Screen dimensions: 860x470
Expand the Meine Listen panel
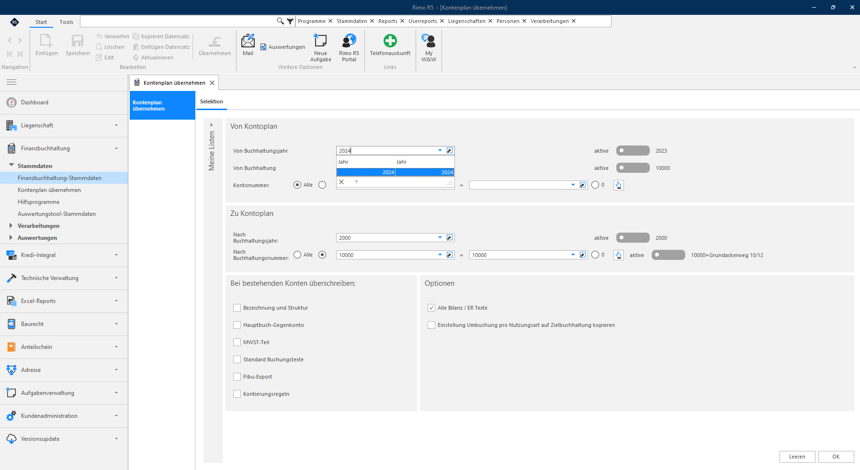point(212,125)
